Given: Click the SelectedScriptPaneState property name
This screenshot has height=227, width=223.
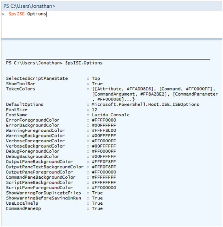Looking at the screenshot, I should pos(37,79).
